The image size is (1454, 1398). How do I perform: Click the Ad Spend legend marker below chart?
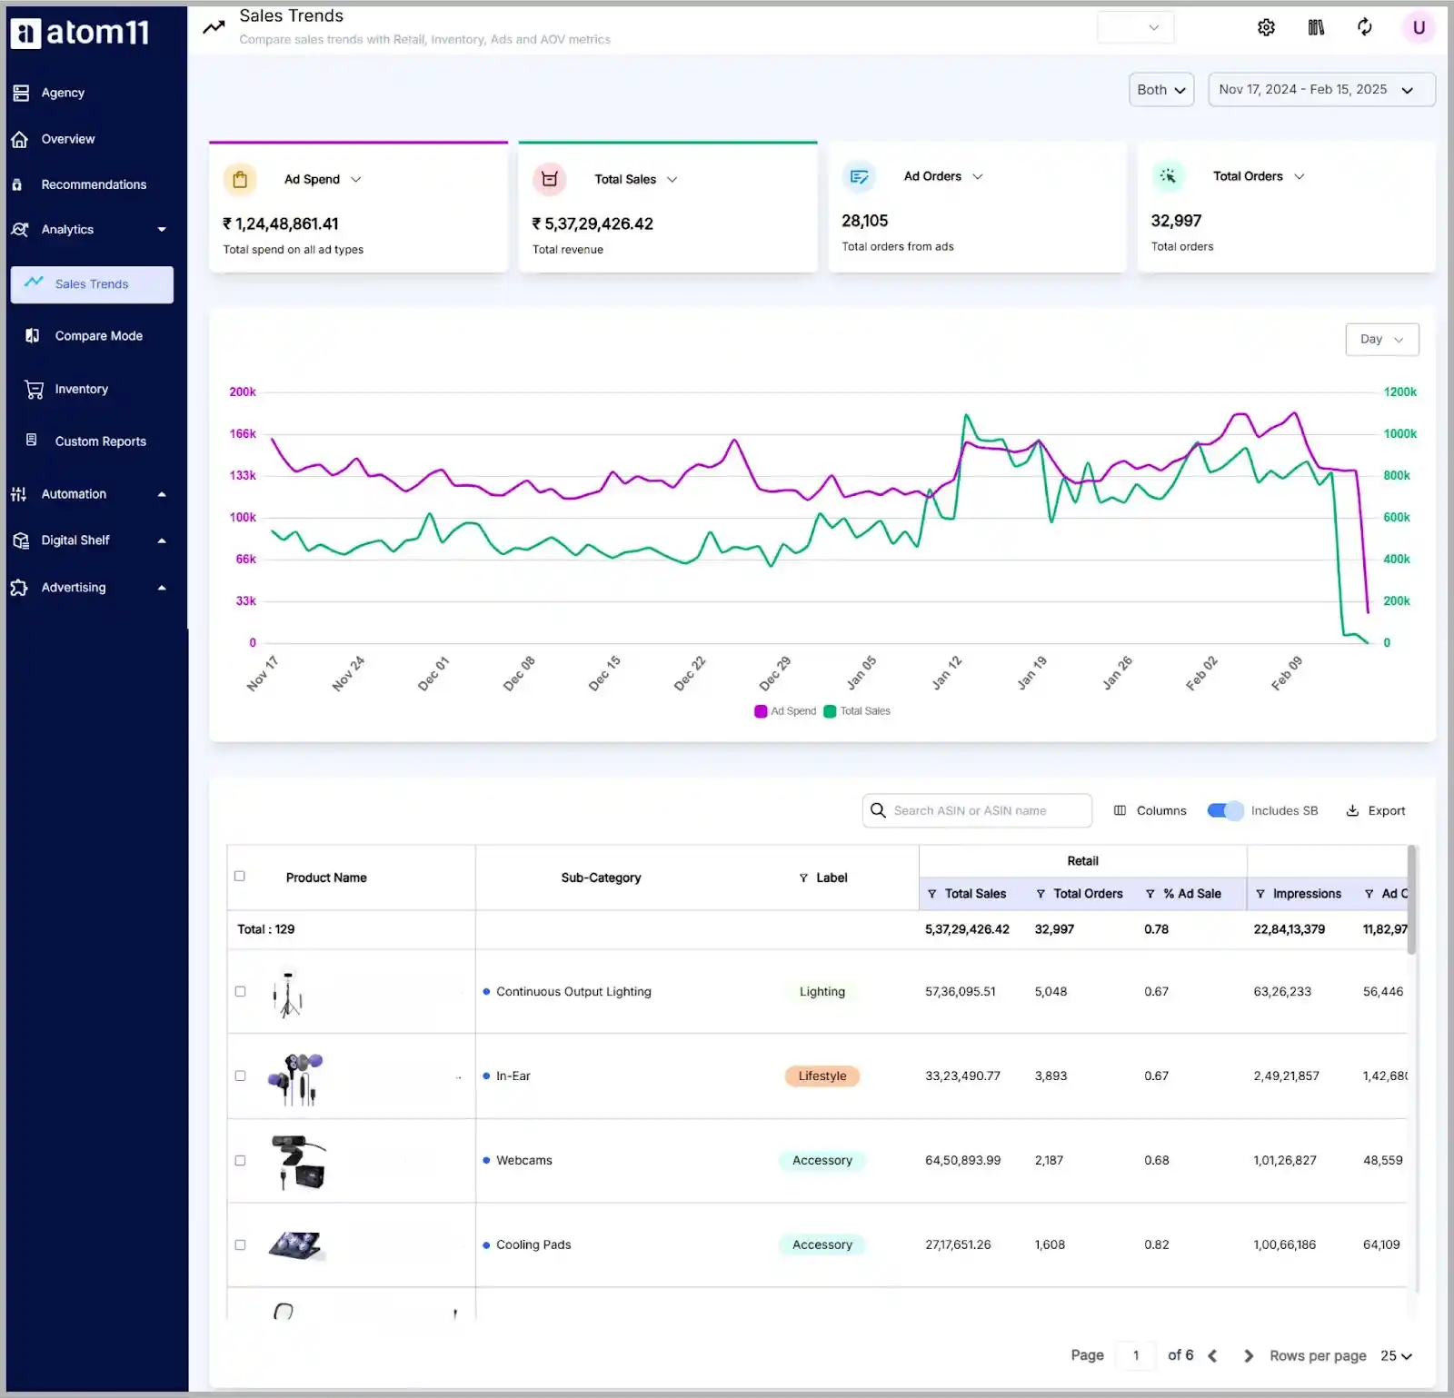(x=761, y=711)
